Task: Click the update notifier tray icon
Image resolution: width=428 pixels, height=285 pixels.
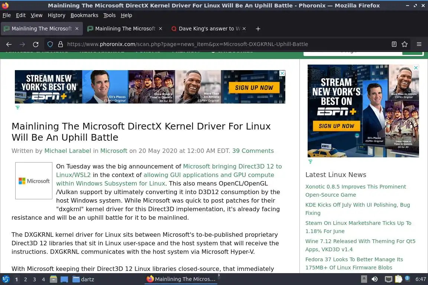Action: tap(407, 278)
